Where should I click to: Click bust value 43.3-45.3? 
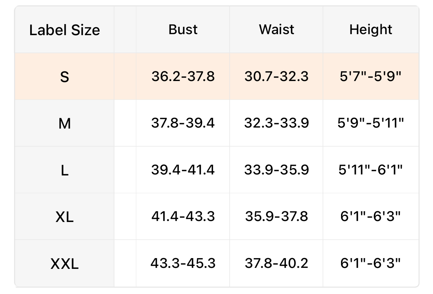(x=183, y=263)
